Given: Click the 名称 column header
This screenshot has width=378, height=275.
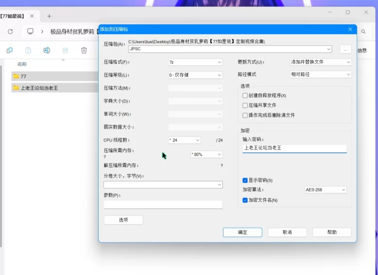Looking at the screenshot, I should click(x=22, y=64).
